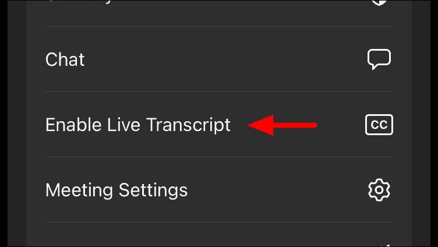Tap the cut-off shield icon at top

click(379, 2)
